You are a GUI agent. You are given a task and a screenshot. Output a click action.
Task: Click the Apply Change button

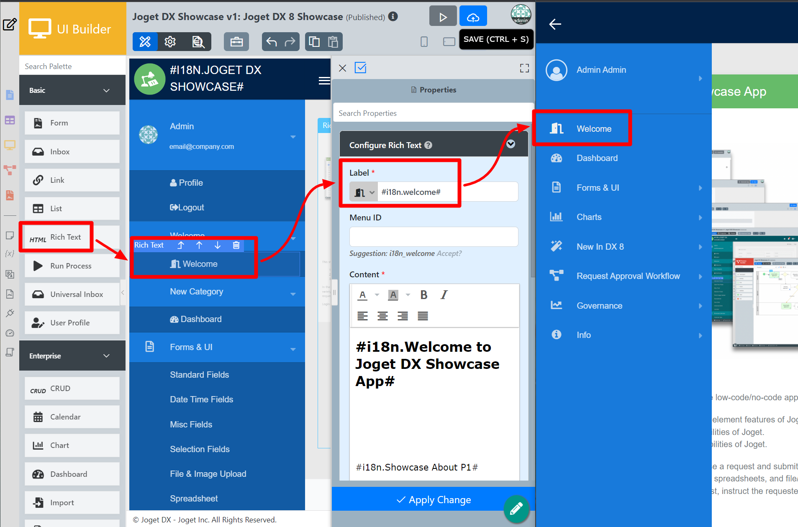pos(434,500)
